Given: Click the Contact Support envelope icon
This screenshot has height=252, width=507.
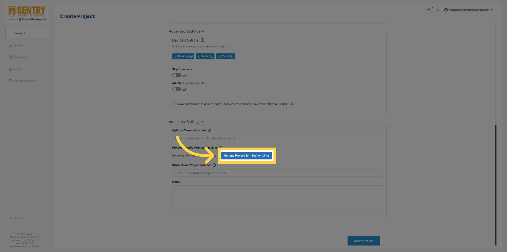Looking at the screenshot, I should point(11,81).
